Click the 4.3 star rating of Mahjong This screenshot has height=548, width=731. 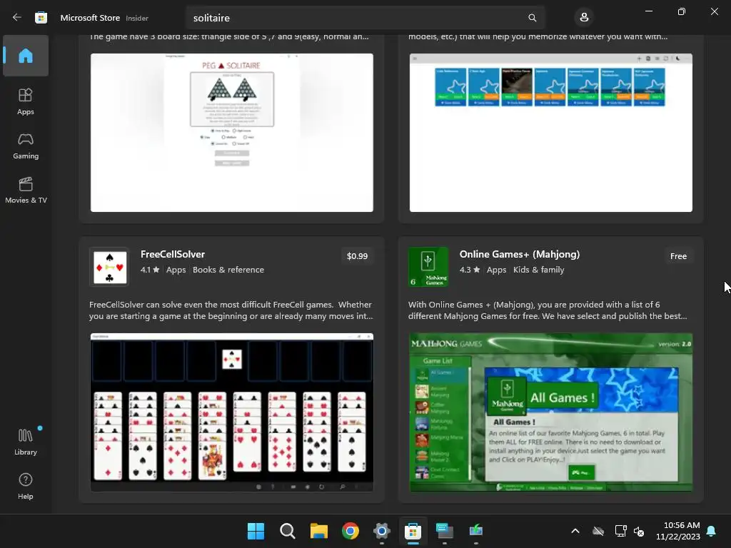(x=469, y=270)
